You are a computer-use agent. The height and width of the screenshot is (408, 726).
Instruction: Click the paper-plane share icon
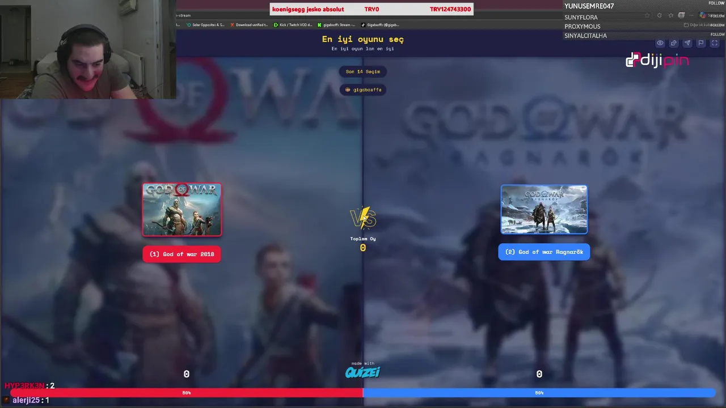click(x=687, y=43)
